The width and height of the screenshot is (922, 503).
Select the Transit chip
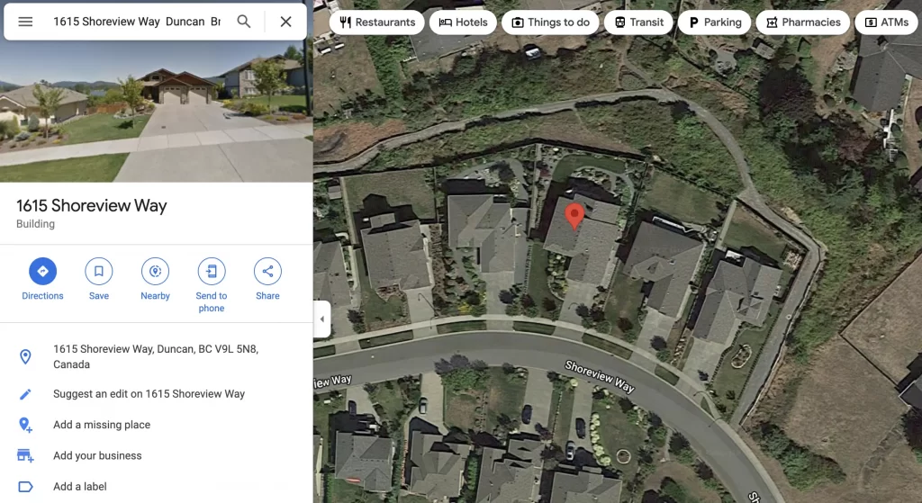(638, 22)
